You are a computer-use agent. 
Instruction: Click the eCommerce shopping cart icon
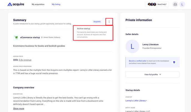(x=16, y=37)
